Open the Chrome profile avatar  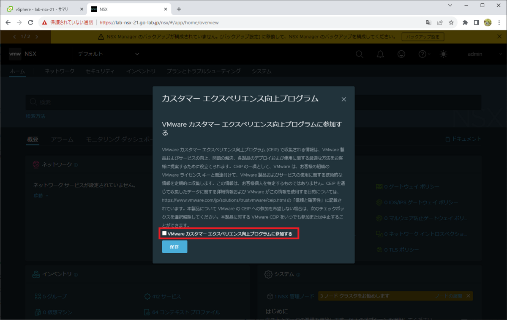coord(488,22)
